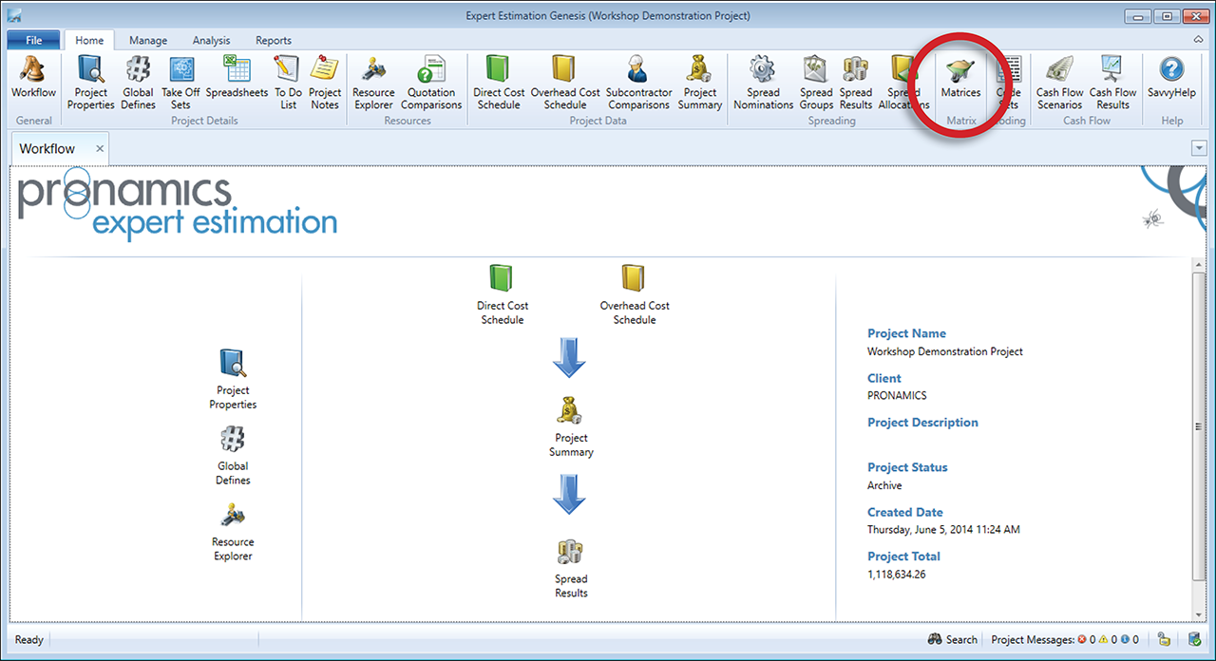
Task: Click Direct Cost Schedule in workflow diagram
Action: 502,294
